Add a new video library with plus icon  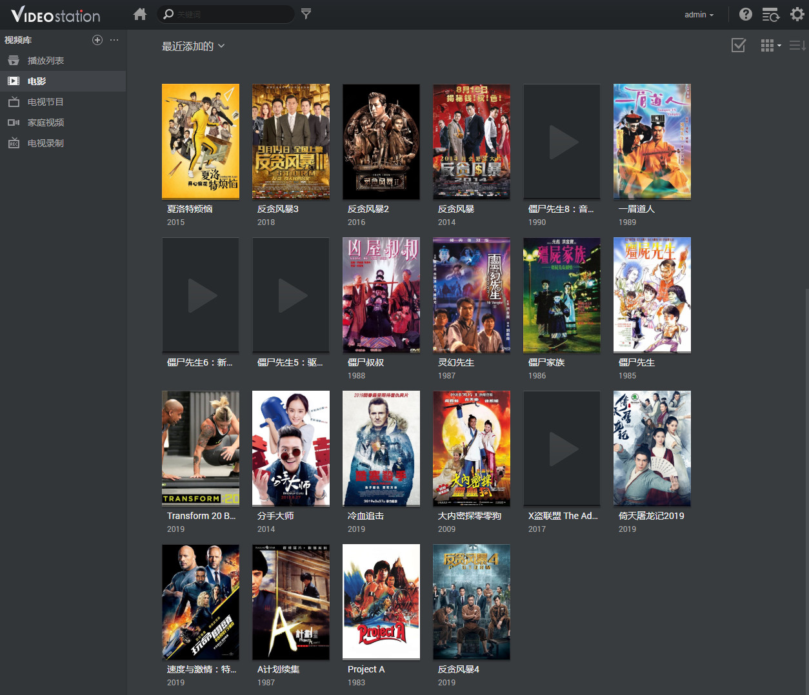pyautogui.click(x=97, y=40)
